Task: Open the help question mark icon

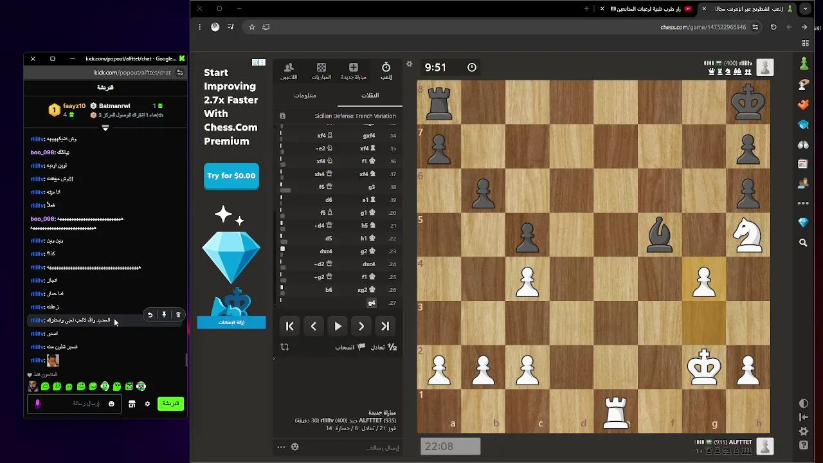Action: (x=803, y=445)
